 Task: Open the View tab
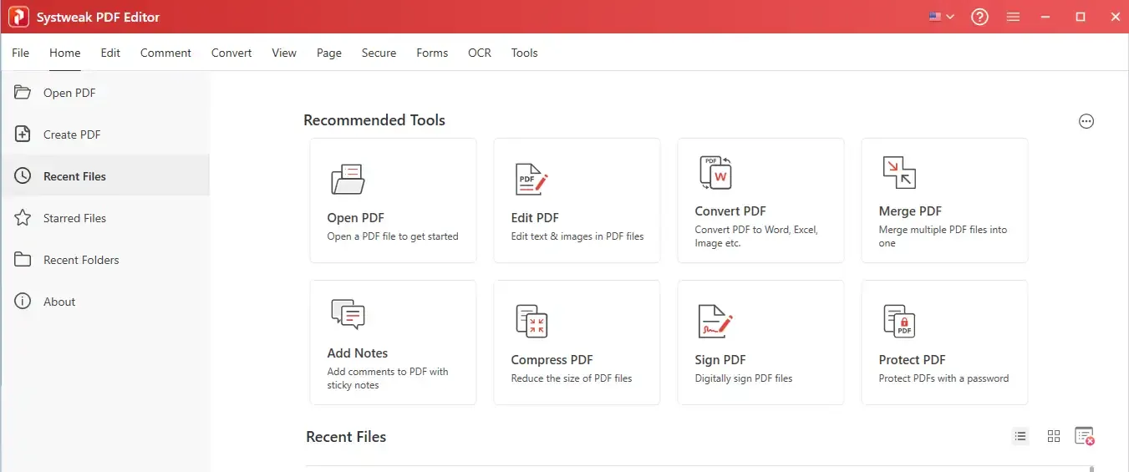(284, 53)
